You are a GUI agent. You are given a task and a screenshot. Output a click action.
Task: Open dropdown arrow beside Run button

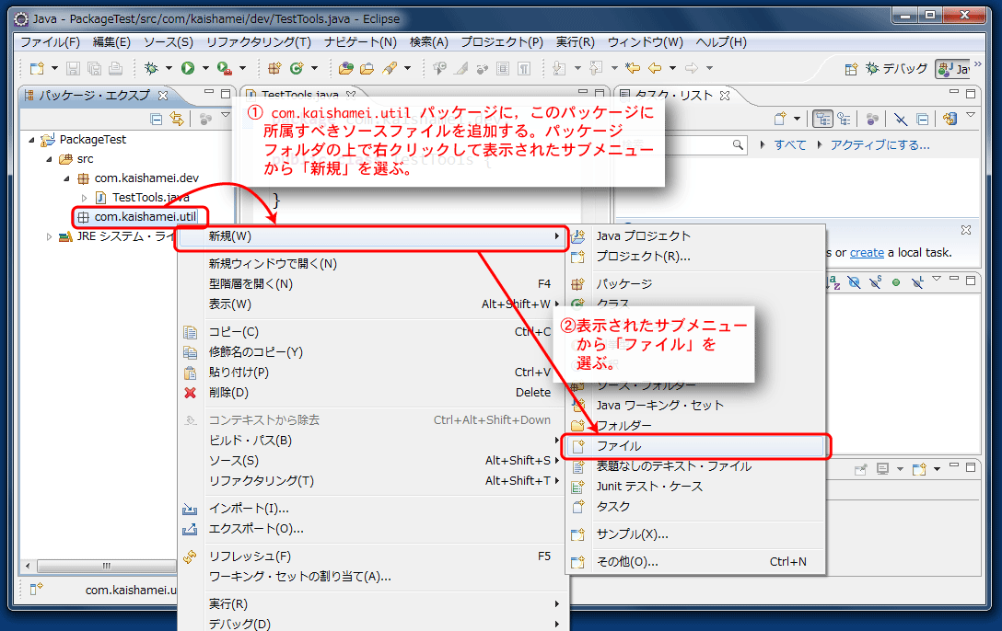click(x=205, y=68)
